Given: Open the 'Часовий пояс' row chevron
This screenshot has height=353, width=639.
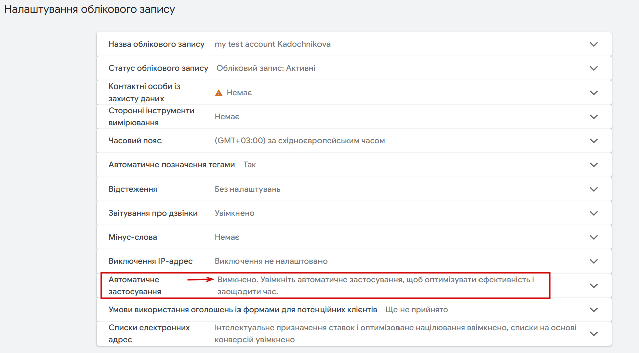Looking at the screenshot, I should [x=594, y=141].
